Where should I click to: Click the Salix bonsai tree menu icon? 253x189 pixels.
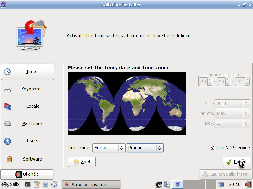(5, 185)
